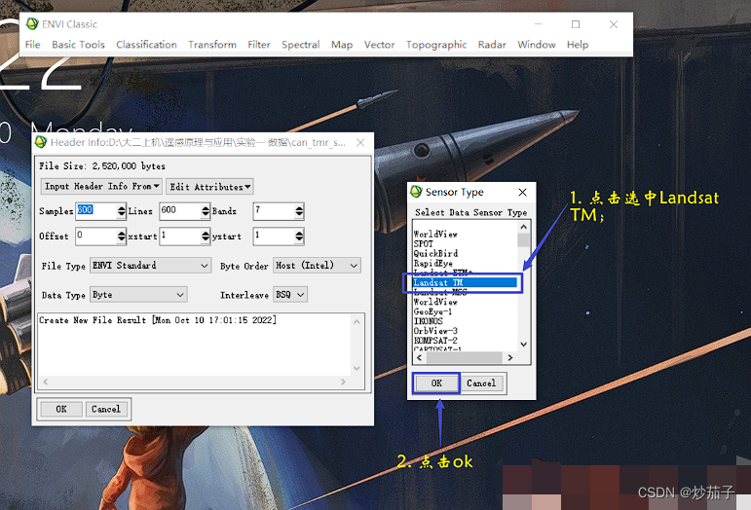Adjust the xstart stepper arrows

(206, 236)
